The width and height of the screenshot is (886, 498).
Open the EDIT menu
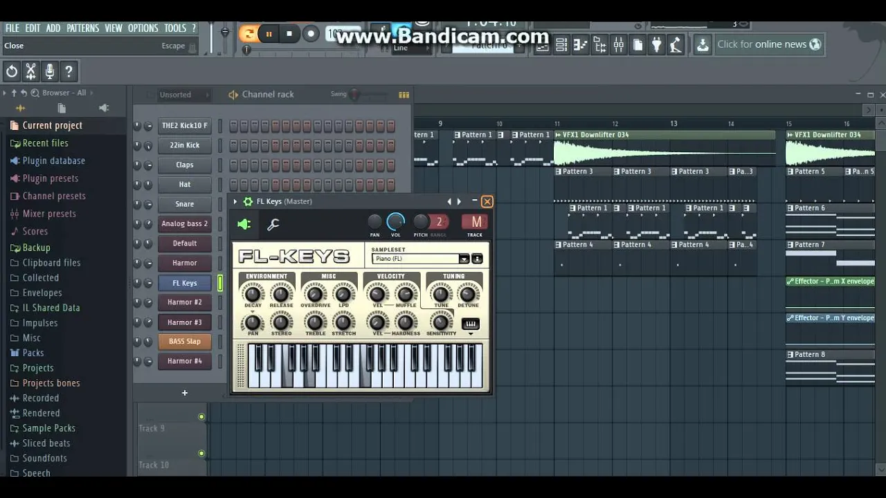33,28
